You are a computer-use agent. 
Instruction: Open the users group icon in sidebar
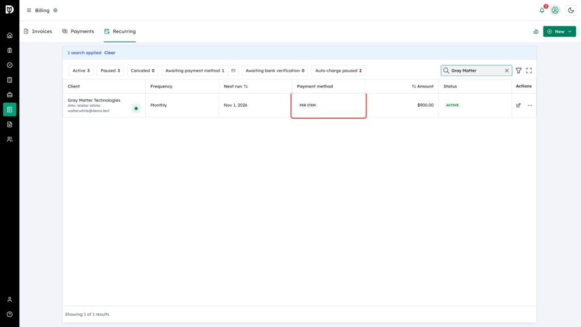(10, 140)
